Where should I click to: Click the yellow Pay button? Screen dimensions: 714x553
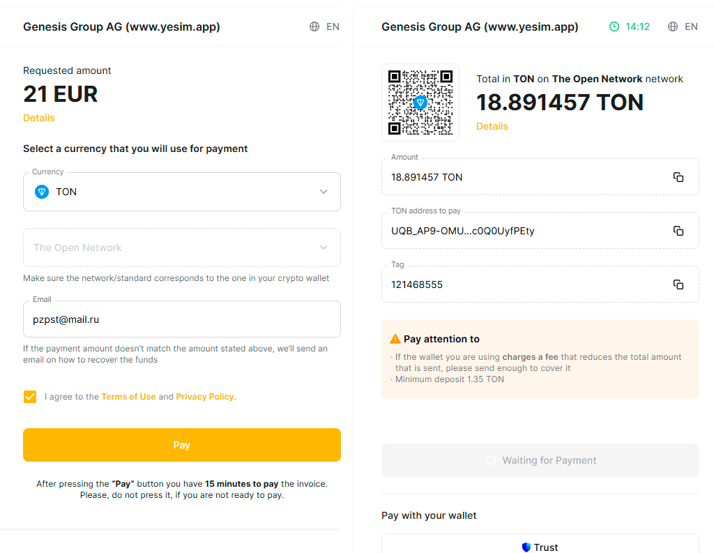(182, 445)
